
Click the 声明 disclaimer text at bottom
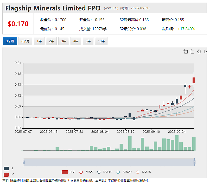tap(76, 181)
